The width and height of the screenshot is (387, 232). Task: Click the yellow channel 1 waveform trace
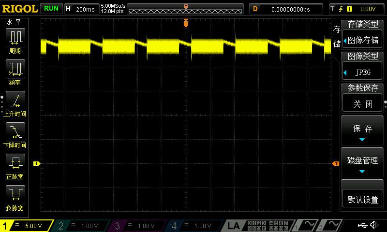[186, 46]
